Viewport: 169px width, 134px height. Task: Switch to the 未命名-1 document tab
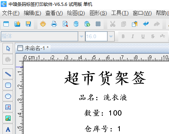pyautogui.click(x=33, y=48)
